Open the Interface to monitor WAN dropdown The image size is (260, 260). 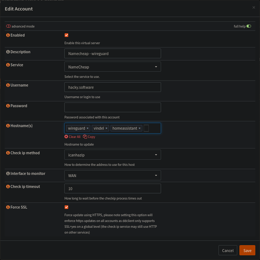tap(112, 175)
